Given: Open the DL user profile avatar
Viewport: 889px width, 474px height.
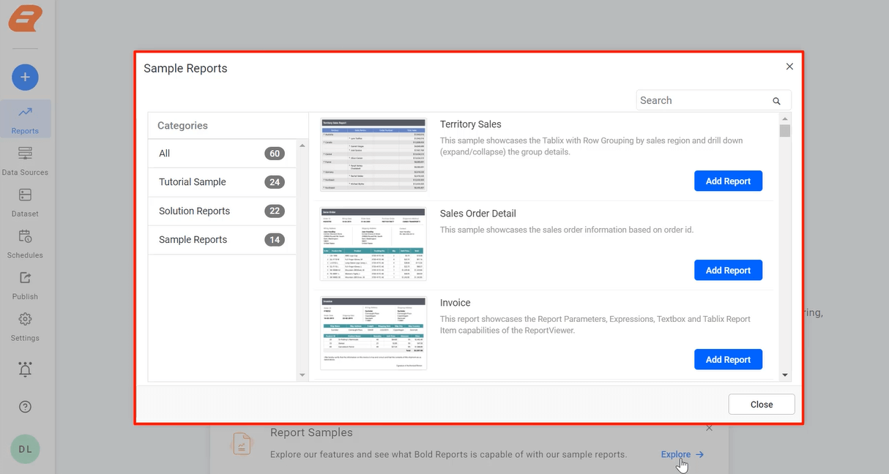Looking at the screenshot, I should coord(25,448).
